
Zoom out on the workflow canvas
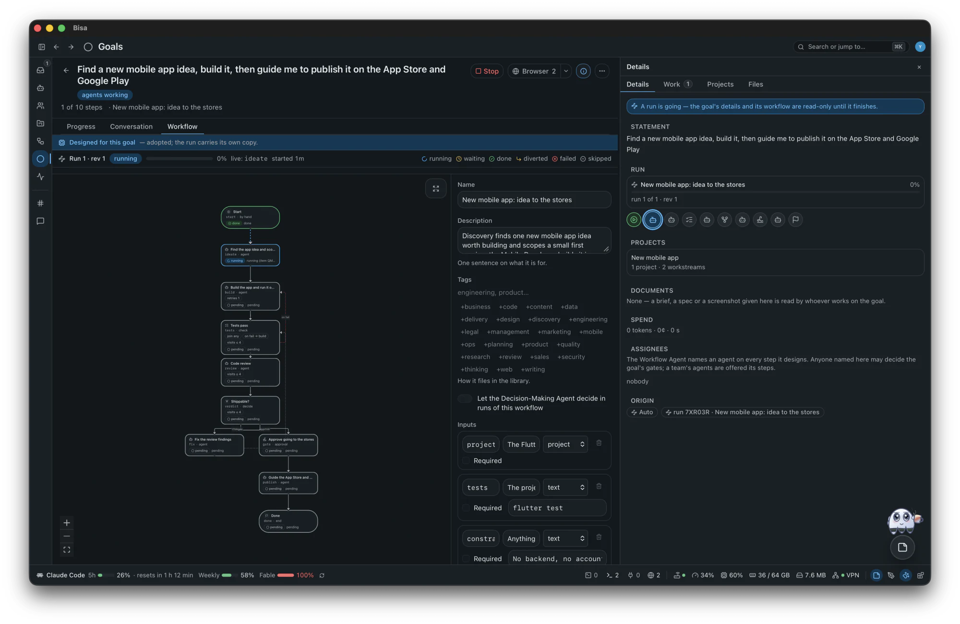coord(67,536)
